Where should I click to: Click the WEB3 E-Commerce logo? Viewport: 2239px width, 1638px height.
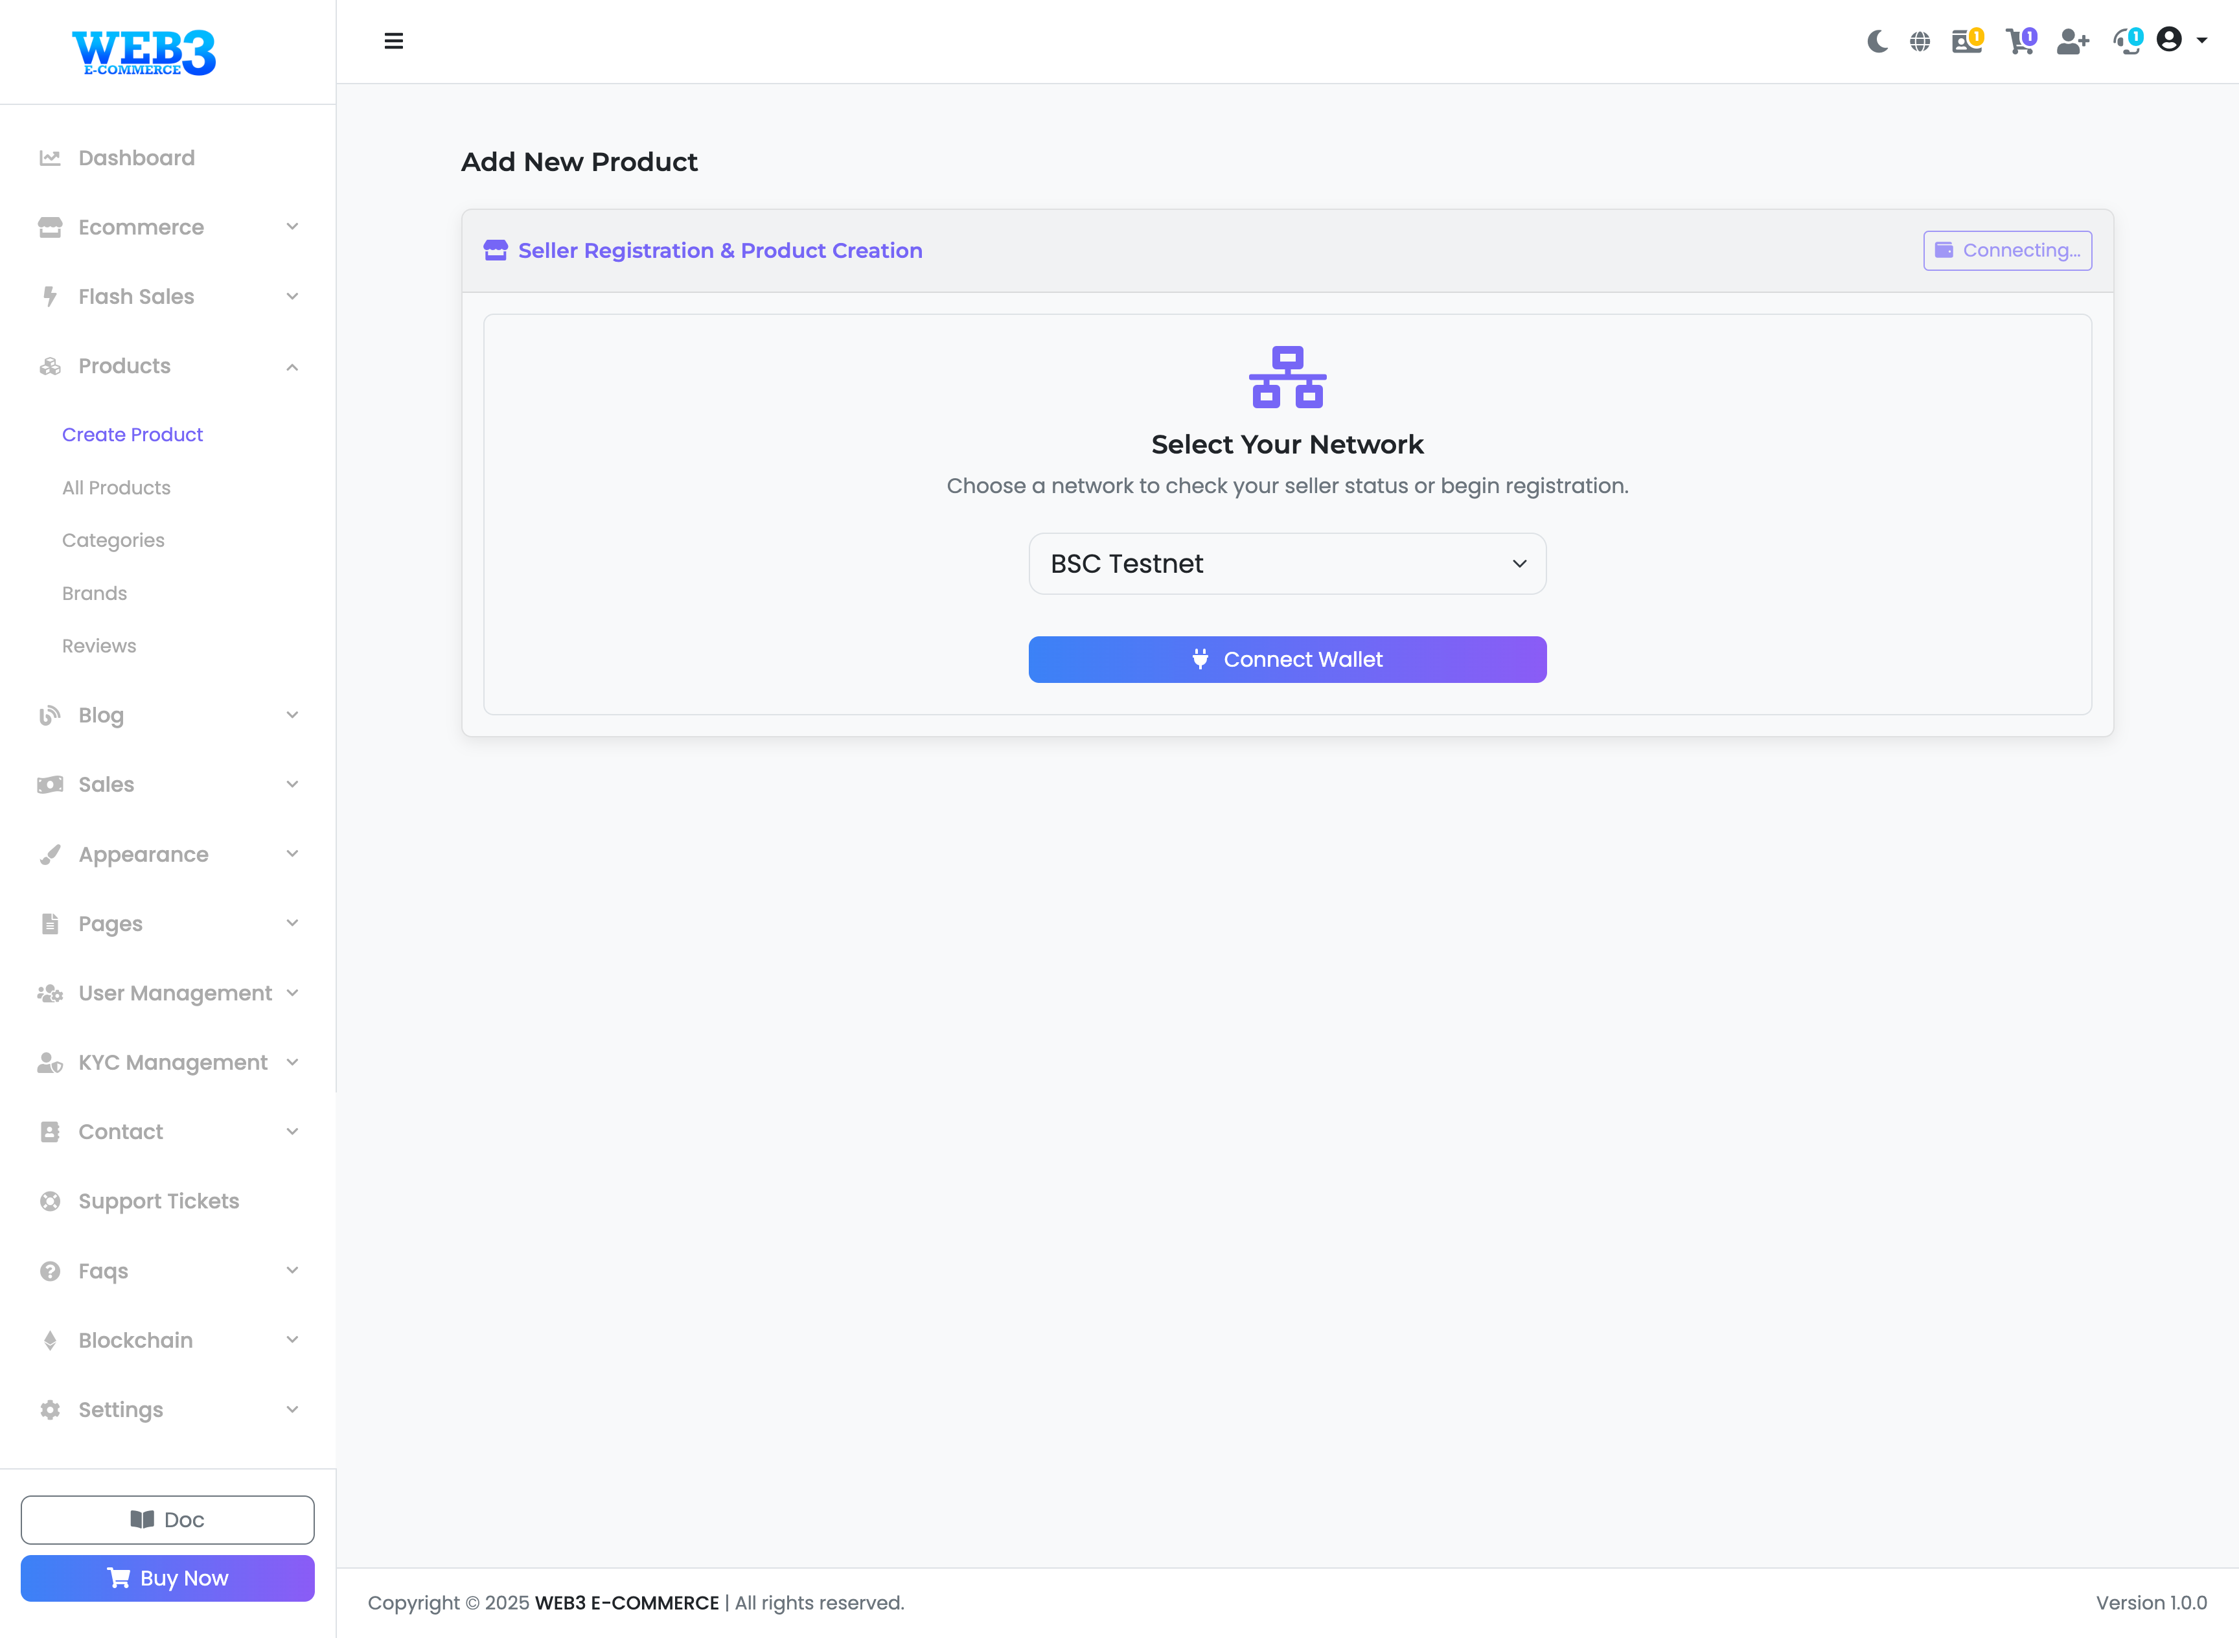144,52
